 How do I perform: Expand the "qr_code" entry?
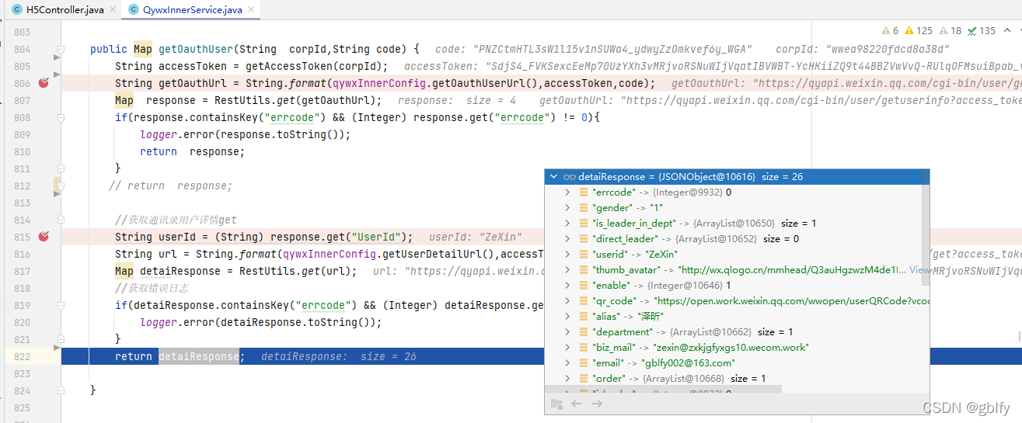pyautogui.click(x=568, y=301)
